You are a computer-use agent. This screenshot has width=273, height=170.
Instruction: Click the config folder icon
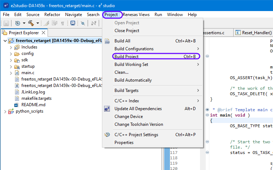point(17,54)
